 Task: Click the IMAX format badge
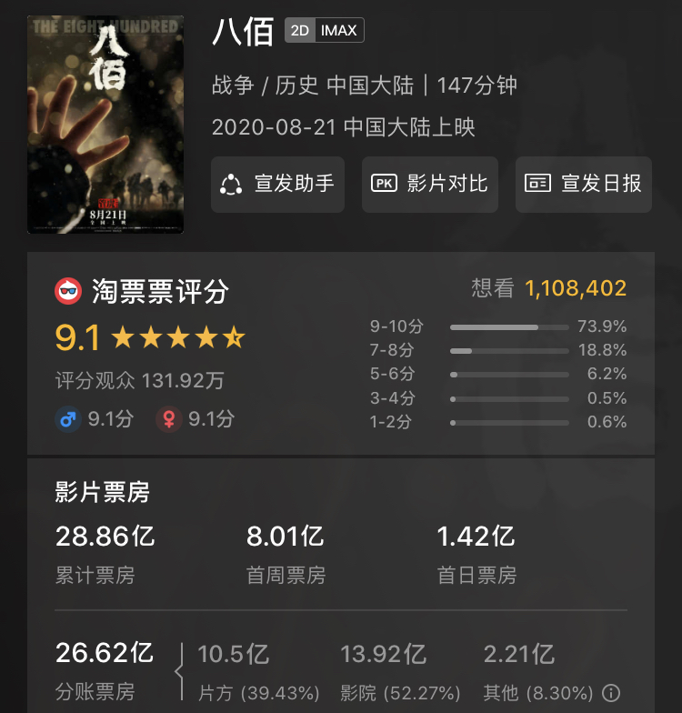pos(338,30)
